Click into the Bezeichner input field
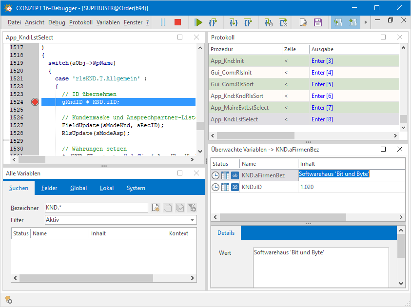Viewport: 411px width, 307px height. pos(96,208)
